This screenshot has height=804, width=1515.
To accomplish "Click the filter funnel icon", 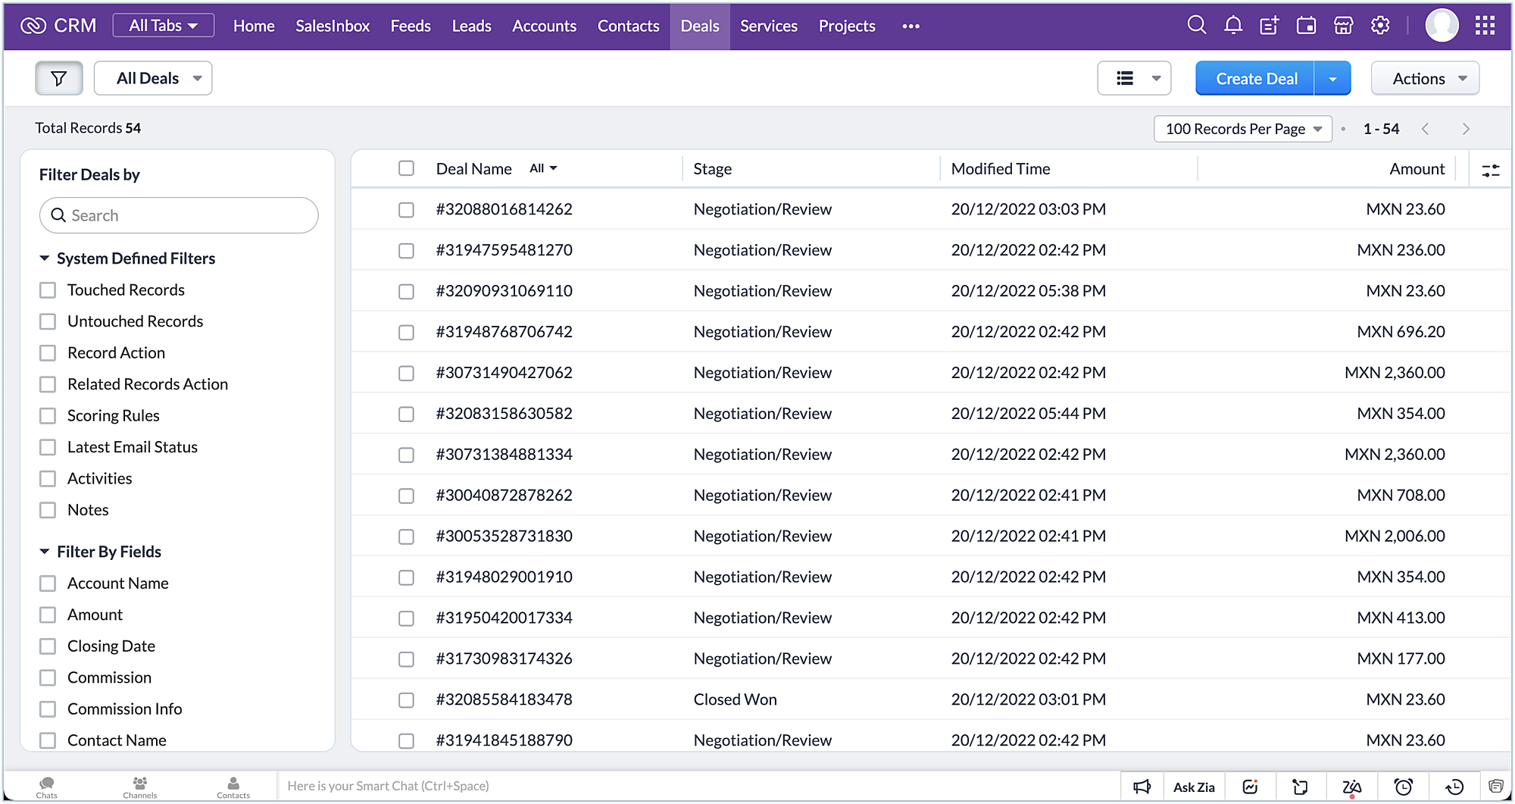I will tap(58, 78).
